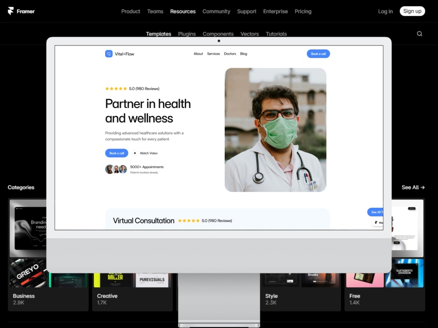Click the GREYO template thumbnail
This screenshot has width=438, height=328.
[28, 273]
